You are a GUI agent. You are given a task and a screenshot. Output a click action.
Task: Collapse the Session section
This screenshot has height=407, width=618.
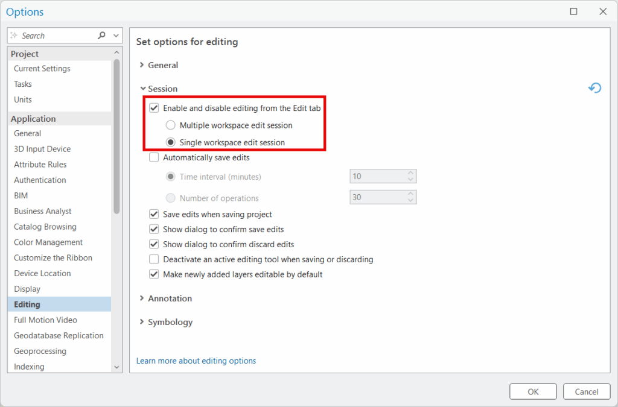142,89
